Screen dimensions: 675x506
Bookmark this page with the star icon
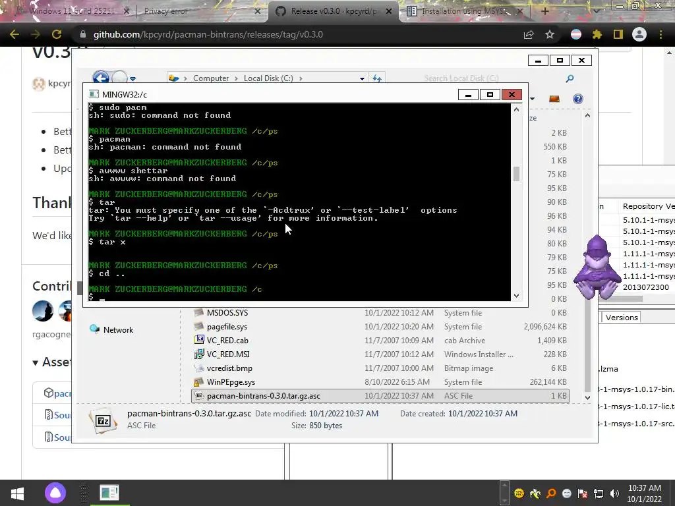click(x=550, y=34)
